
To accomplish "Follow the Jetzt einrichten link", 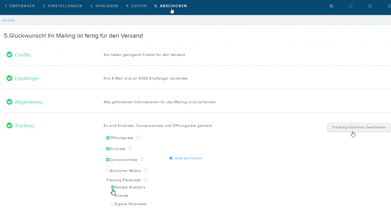I will 186,158.
